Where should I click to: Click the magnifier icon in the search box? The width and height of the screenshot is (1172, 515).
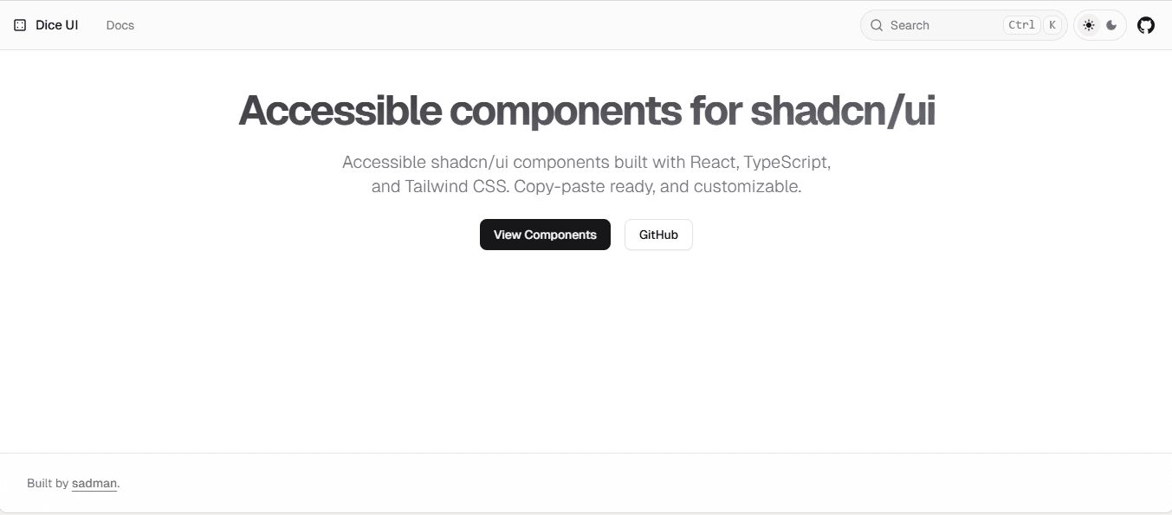(x=877, y=25)
